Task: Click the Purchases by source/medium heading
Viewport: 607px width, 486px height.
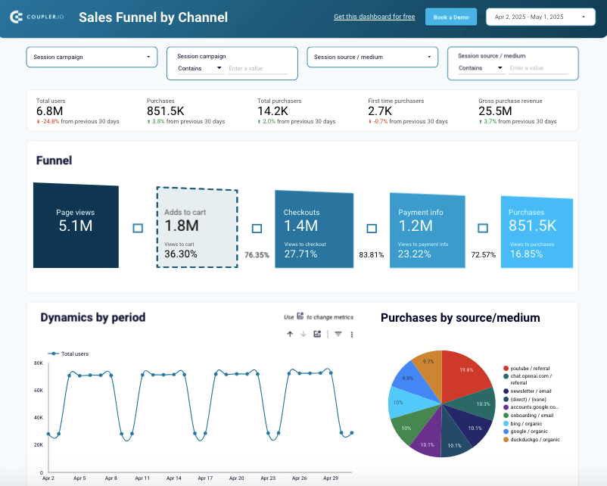Action: click(x=460, y=317)
